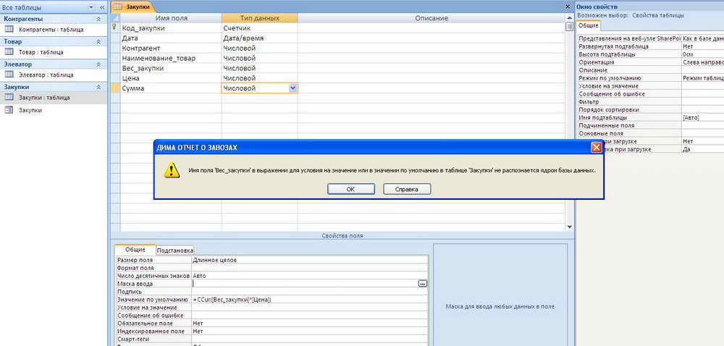Click the row selector of the Сумма field
Viewport: 724px width, 346px height.
pyautogui.click(x=114, y=88)
